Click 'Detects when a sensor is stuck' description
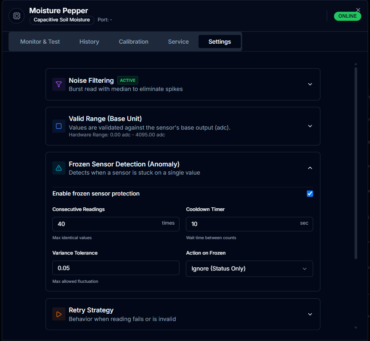Image resolution: width=370 pixels, height=341 pixels. tap(135, 173)
